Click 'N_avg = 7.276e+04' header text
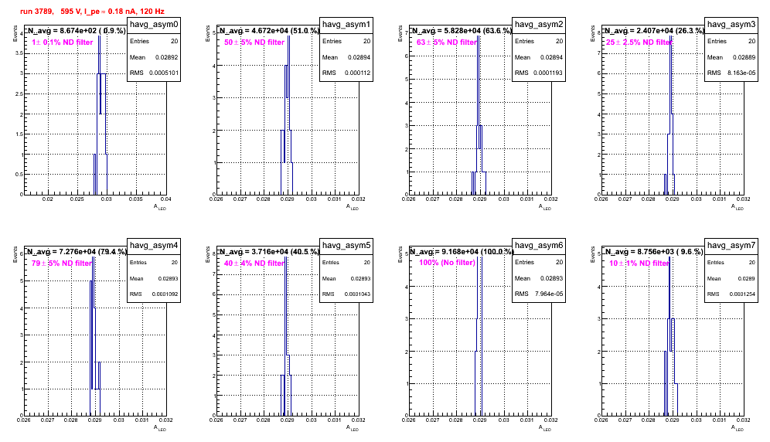The width and height of the screenshot is (770, 442). coord(76,251)
